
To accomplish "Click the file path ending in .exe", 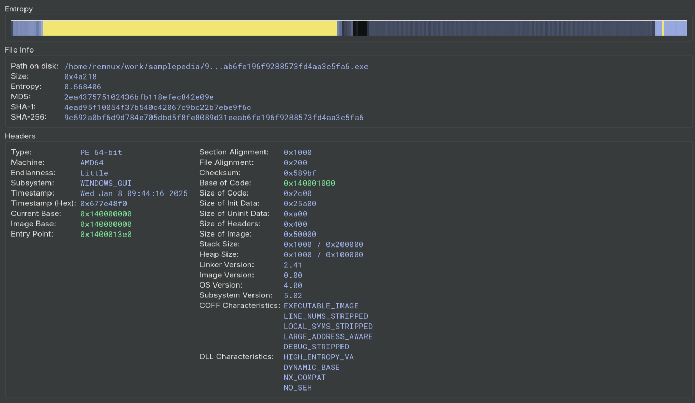I will [217, 67].
